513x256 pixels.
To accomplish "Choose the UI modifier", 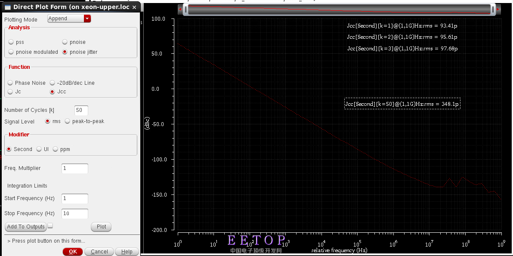I will click(39, 149).
